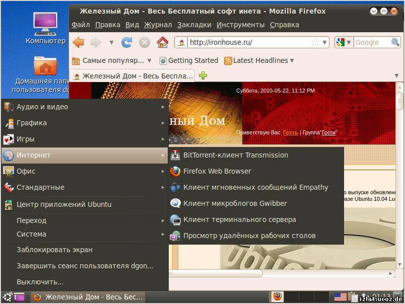Open the clipboard manager tray icon
The image size is (405, 304).
353,297
